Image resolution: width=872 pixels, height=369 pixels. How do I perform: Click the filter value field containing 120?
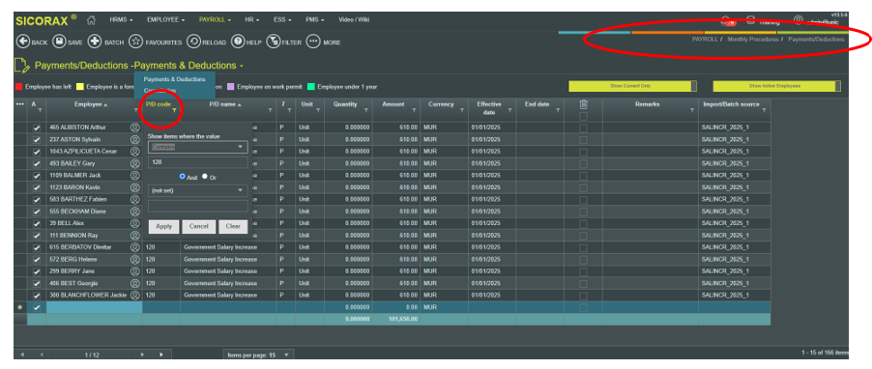tap(198, 162)
